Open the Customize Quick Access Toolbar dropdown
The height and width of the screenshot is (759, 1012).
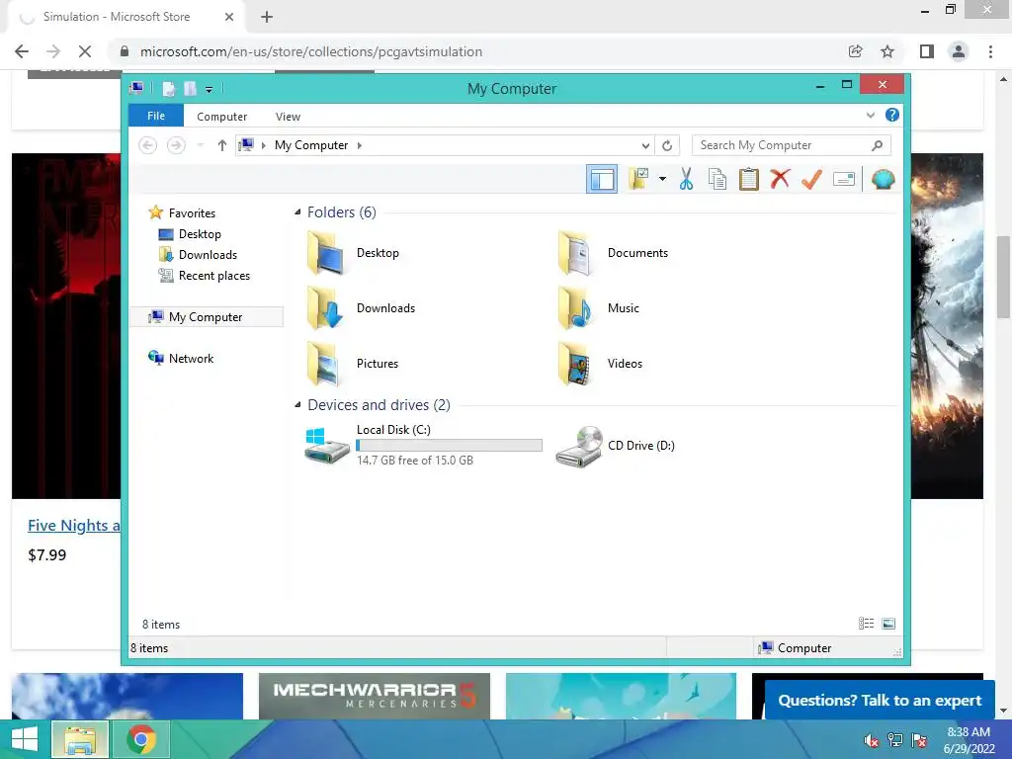[210, 89]
